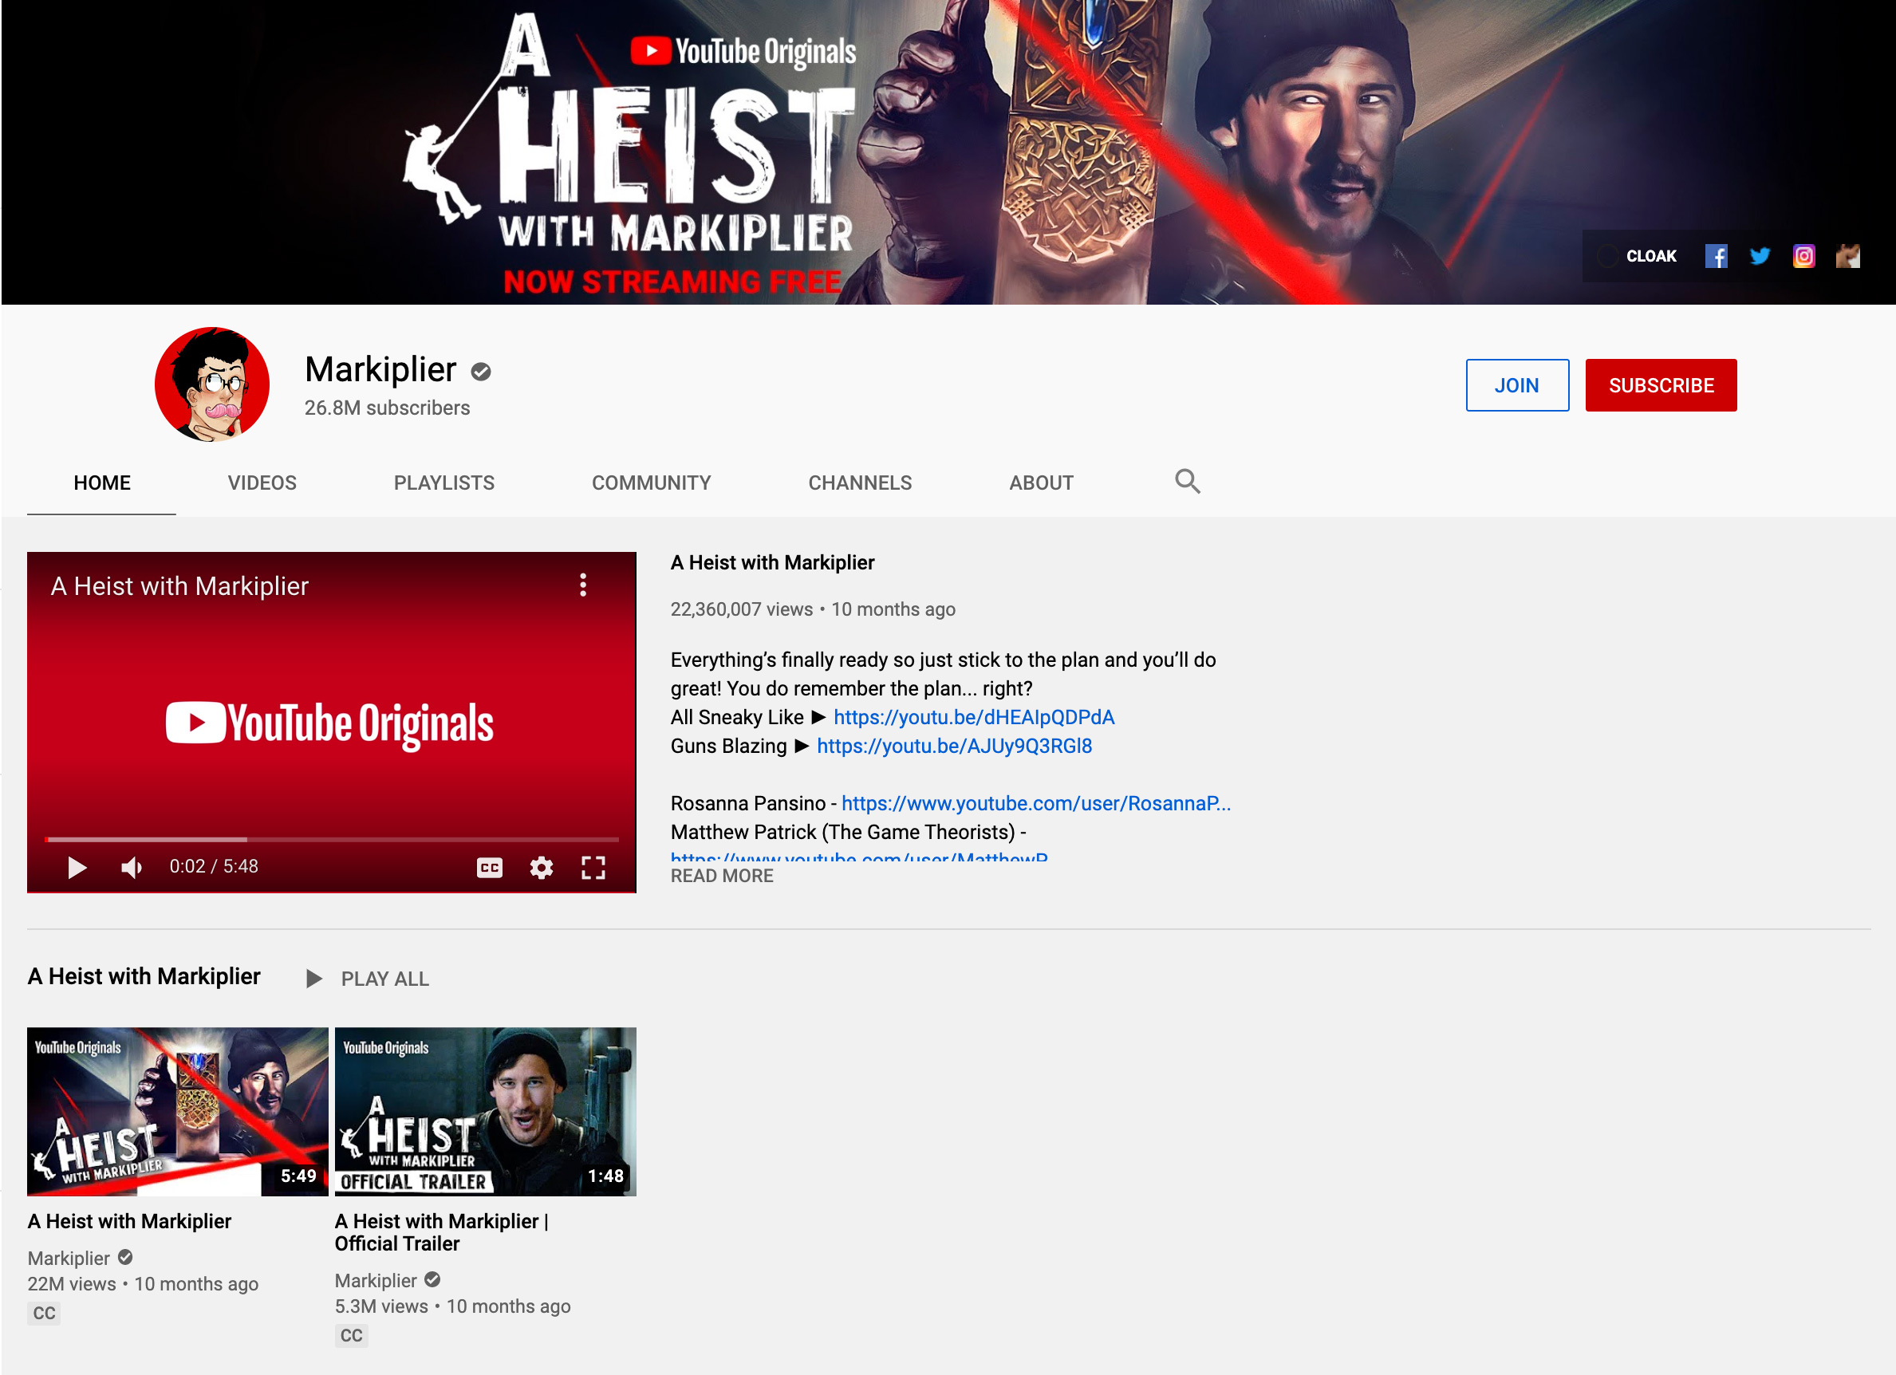This screenshot has width=1896, height=1375.
Task: Search the channel with magnifier icon
Action: (x=1187, y=482)
